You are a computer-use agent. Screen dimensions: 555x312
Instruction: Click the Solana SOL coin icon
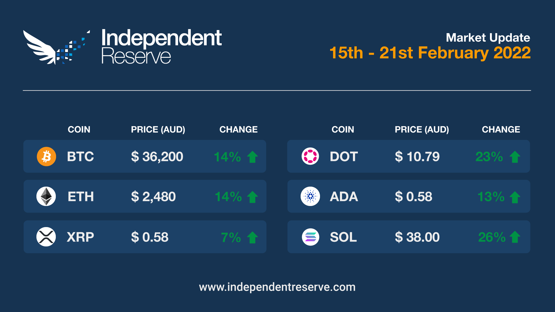tap(310, 237)
